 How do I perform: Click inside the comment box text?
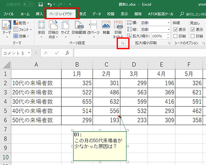click(x=98, y=143)
